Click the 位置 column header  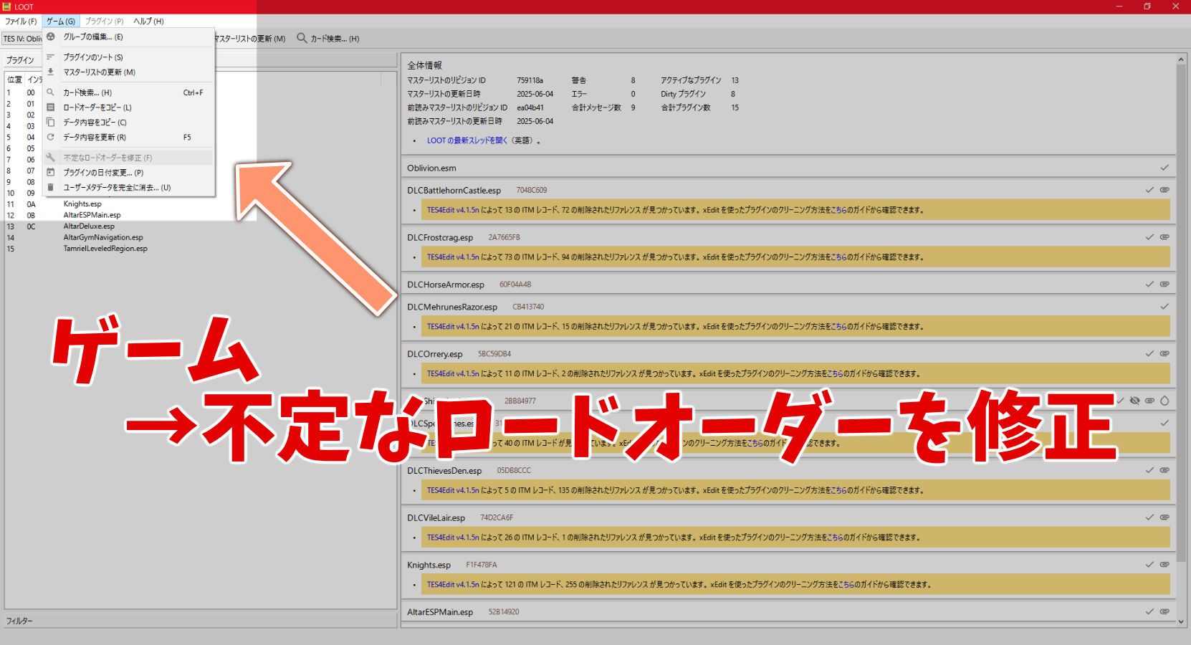tap(15, 80)
